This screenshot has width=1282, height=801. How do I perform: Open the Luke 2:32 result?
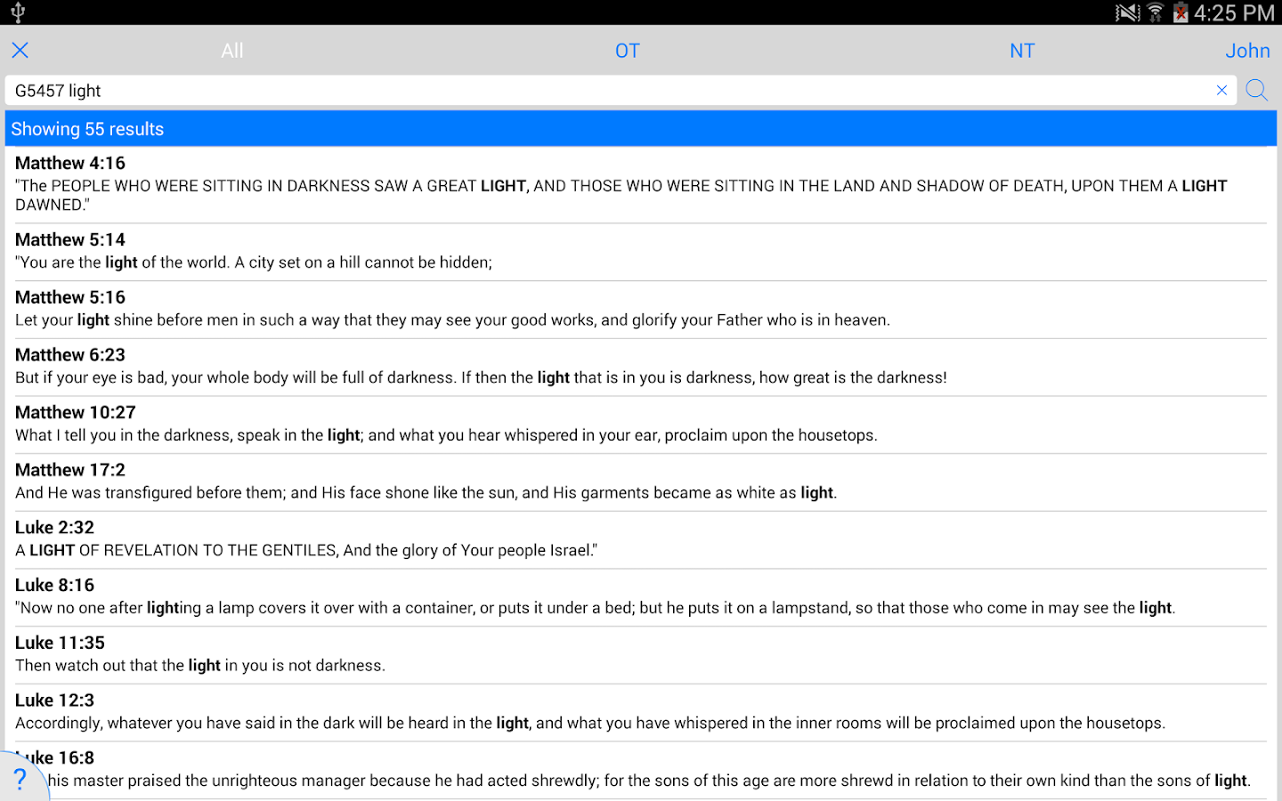pyautogui.click(x=641, y=539)
